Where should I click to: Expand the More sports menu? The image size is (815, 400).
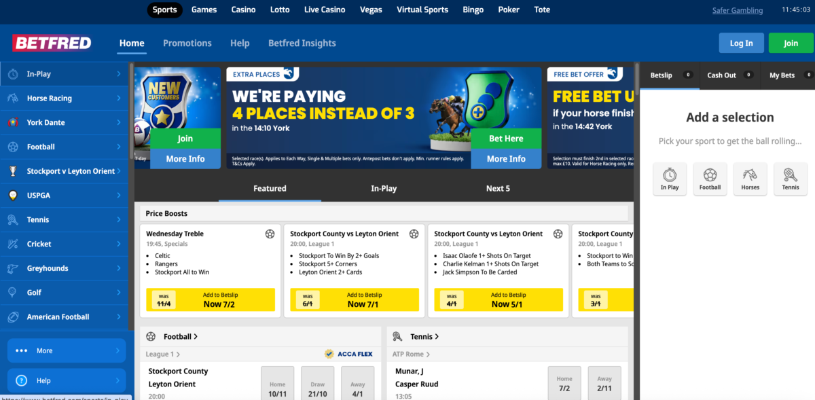(67, 350)
